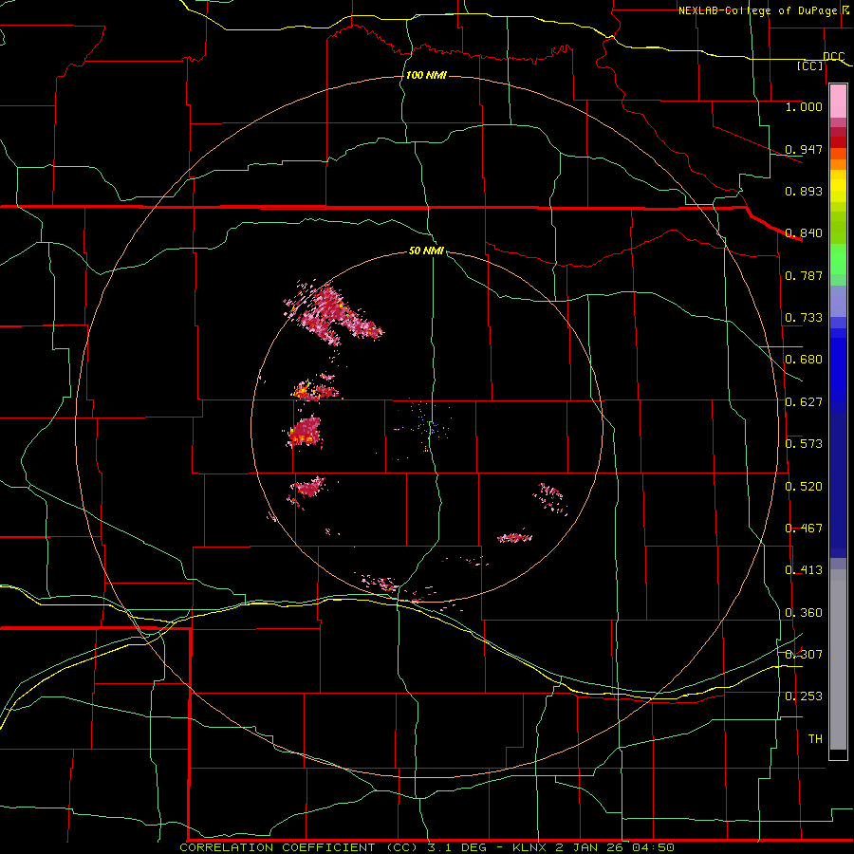Screen dimensions: 854x854
Task: Click the 100 NMI range ring label
Action: pos(426,75)
